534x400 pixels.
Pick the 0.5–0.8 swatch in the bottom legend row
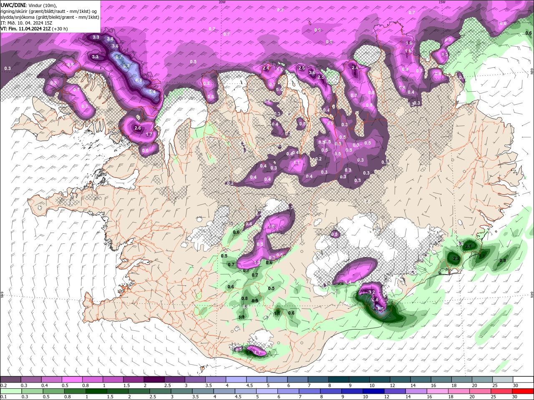pos(53,391)
